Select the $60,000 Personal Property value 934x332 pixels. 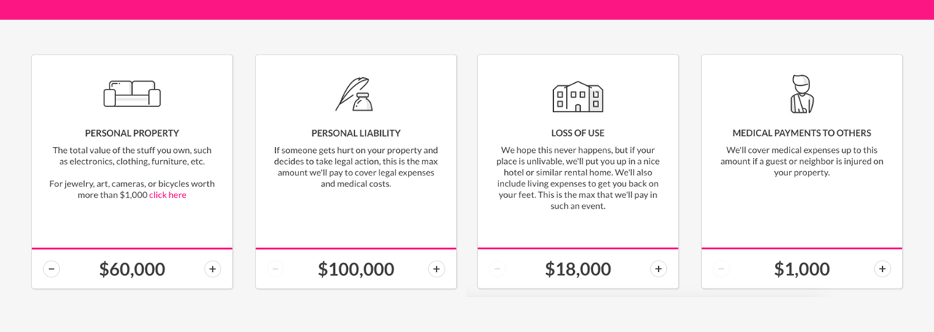(132, 269)
